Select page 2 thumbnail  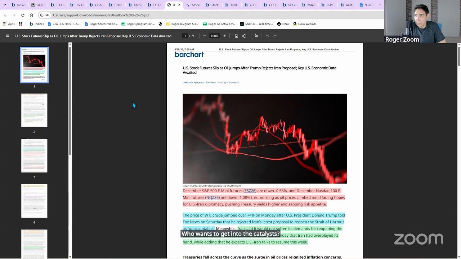(34, 110)
